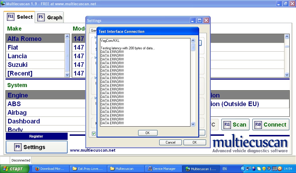Click the Firefox Download Micr... taskbar item
Screen dimensions: 296x173
50,169
